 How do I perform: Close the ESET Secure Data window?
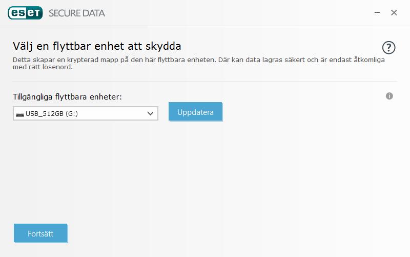pos(394,13)
